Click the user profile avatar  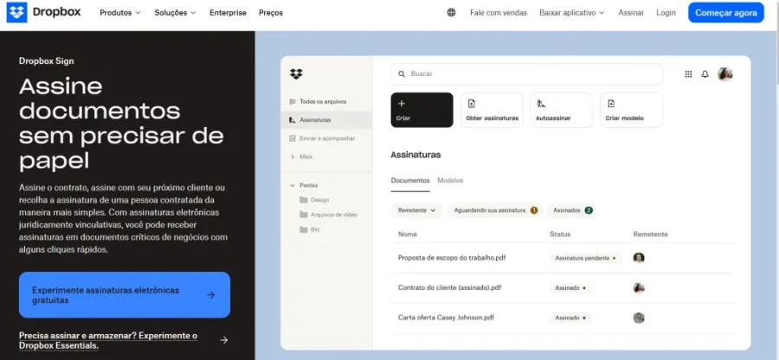point(725,74)
